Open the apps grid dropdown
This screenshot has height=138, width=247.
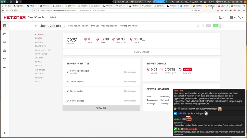tap(232, 17)
